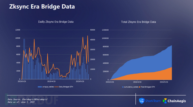This screenshot has height=107, width=193.
Task: Click the 2023/4/23 date on daily chart axis
Action: point(51,81)
